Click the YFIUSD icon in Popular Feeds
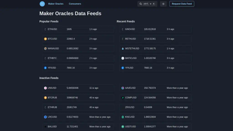 [x=45, y=68]
